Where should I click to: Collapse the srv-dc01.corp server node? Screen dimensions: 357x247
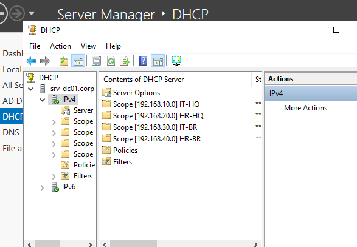(31, 89)
